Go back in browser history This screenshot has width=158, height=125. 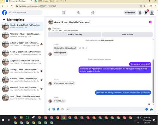(x=3, y=6)
